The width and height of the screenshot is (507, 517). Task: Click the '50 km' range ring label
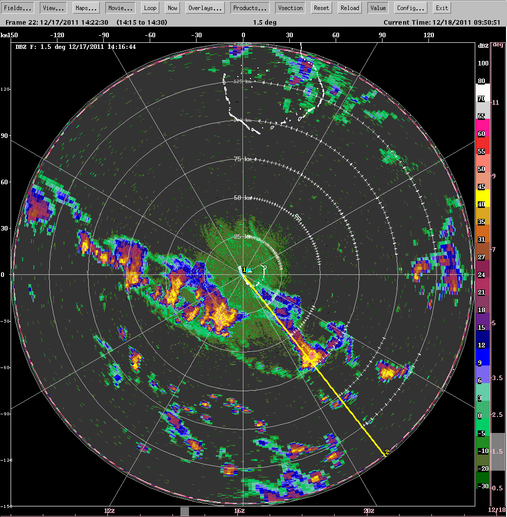[x=243, y=198]
